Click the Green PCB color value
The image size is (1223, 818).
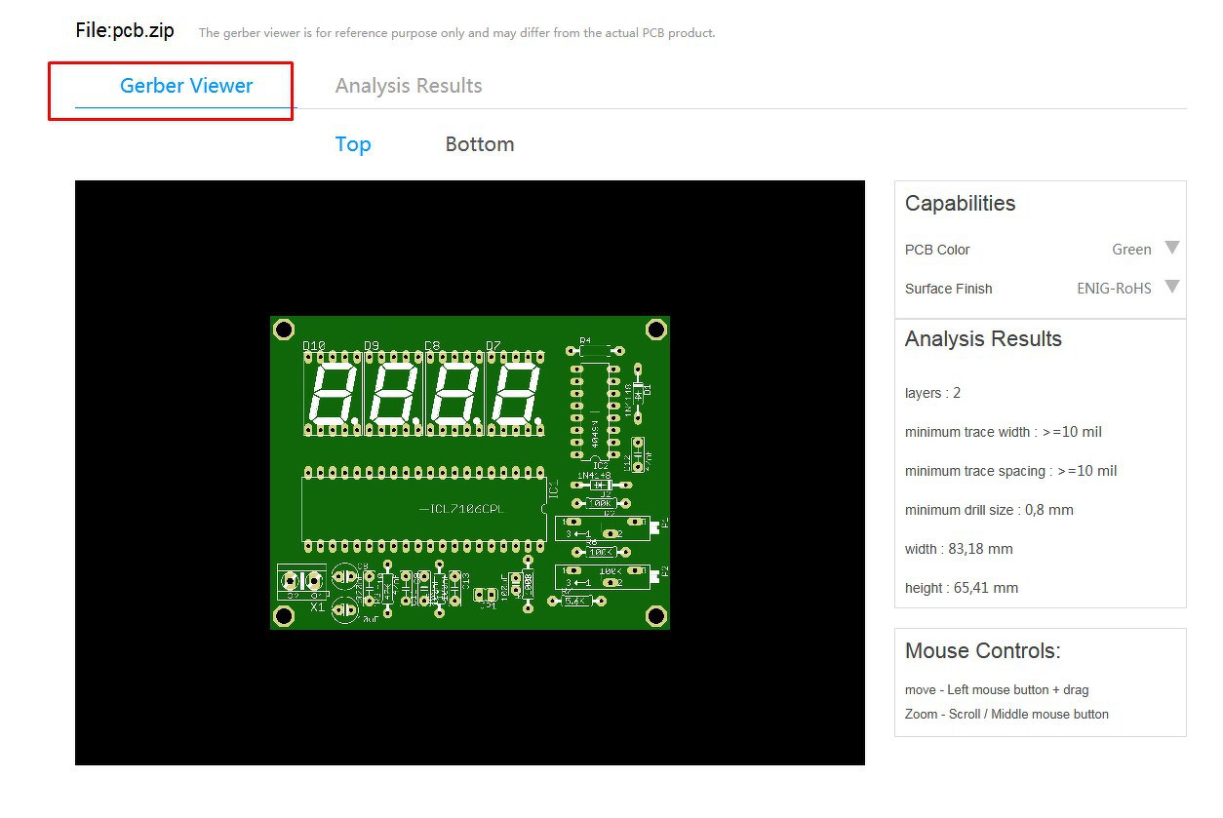tap(1131, 250)
